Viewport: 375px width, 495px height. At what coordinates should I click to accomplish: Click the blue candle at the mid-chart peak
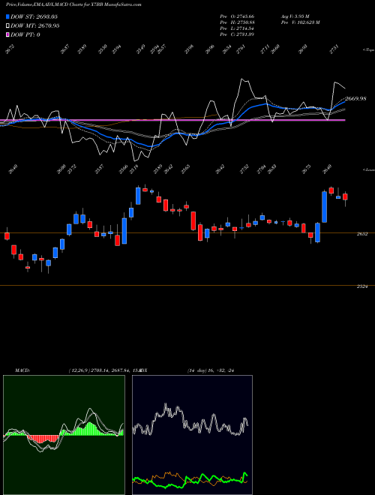click(x=138, y=196)
